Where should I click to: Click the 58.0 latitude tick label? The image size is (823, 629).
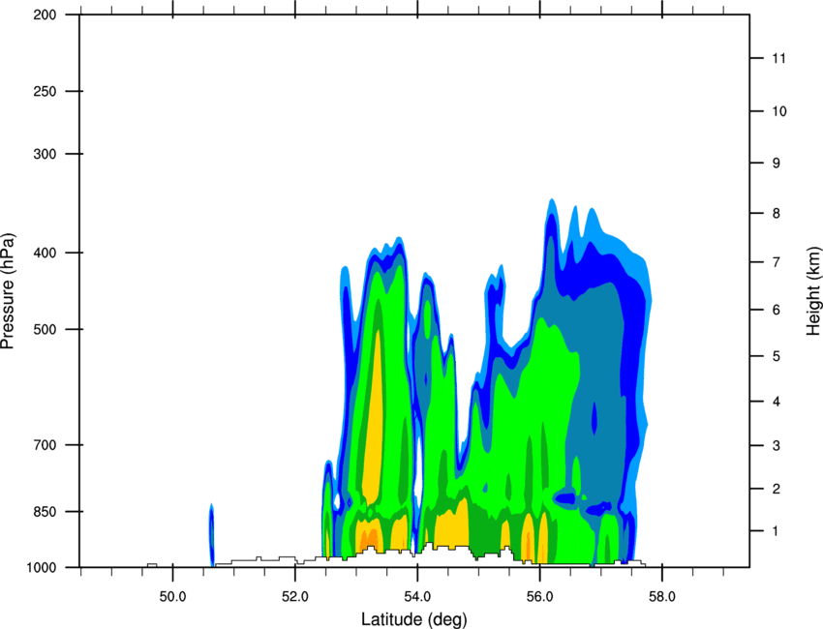(x=662, y=597)
